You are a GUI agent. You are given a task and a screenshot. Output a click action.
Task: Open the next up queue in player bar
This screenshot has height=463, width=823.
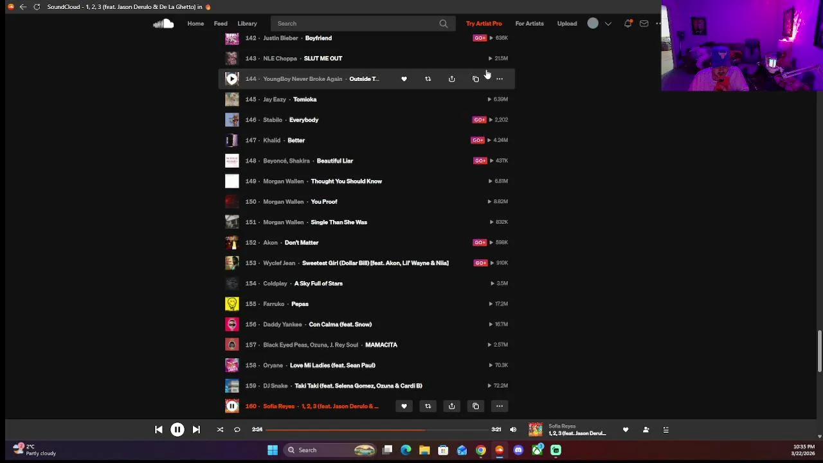(666, 430)
